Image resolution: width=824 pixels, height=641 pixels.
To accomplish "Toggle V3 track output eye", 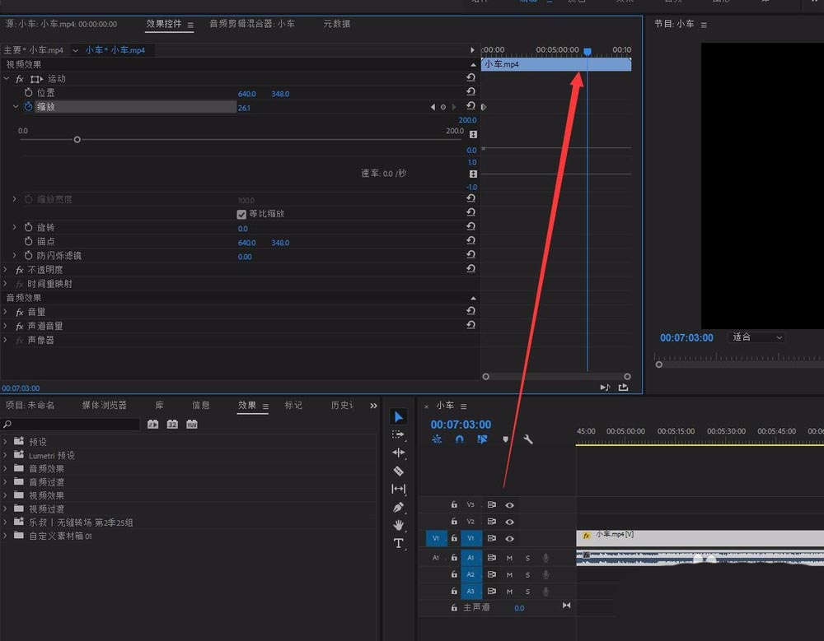I will click(509, 505).
